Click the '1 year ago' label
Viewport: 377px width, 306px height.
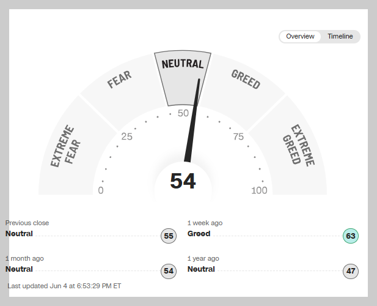coord(203,258)
